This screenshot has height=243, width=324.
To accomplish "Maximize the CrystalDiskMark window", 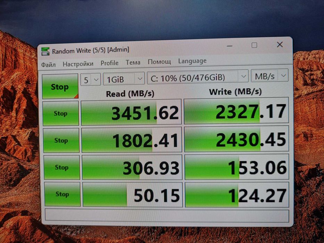I will 254,45.
